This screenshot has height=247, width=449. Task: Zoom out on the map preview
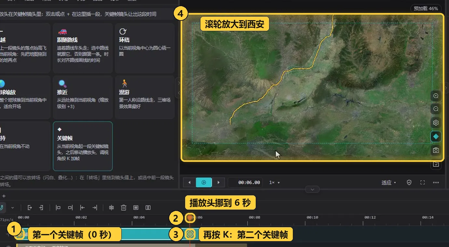click(x=436, y=109)
